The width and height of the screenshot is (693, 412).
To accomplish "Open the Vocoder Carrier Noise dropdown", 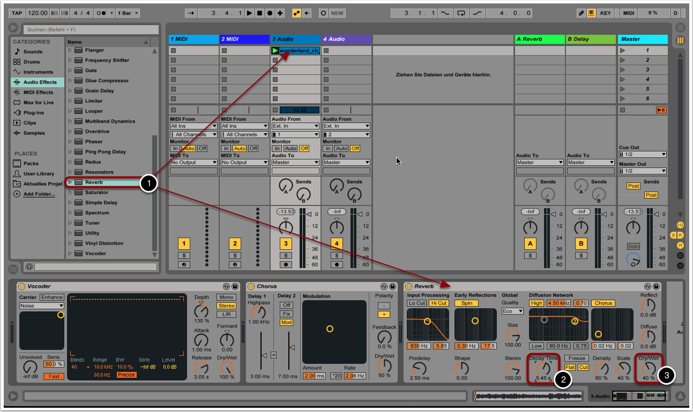I will click(42, 306).
